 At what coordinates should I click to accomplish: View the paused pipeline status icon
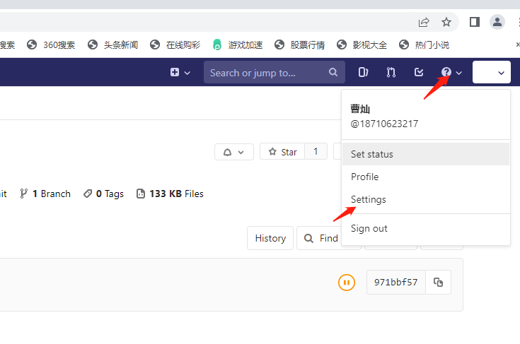[x=347, y=283]
